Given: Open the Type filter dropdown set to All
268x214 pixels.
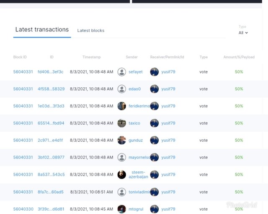Looking at the screenshot, I should 243,33.
